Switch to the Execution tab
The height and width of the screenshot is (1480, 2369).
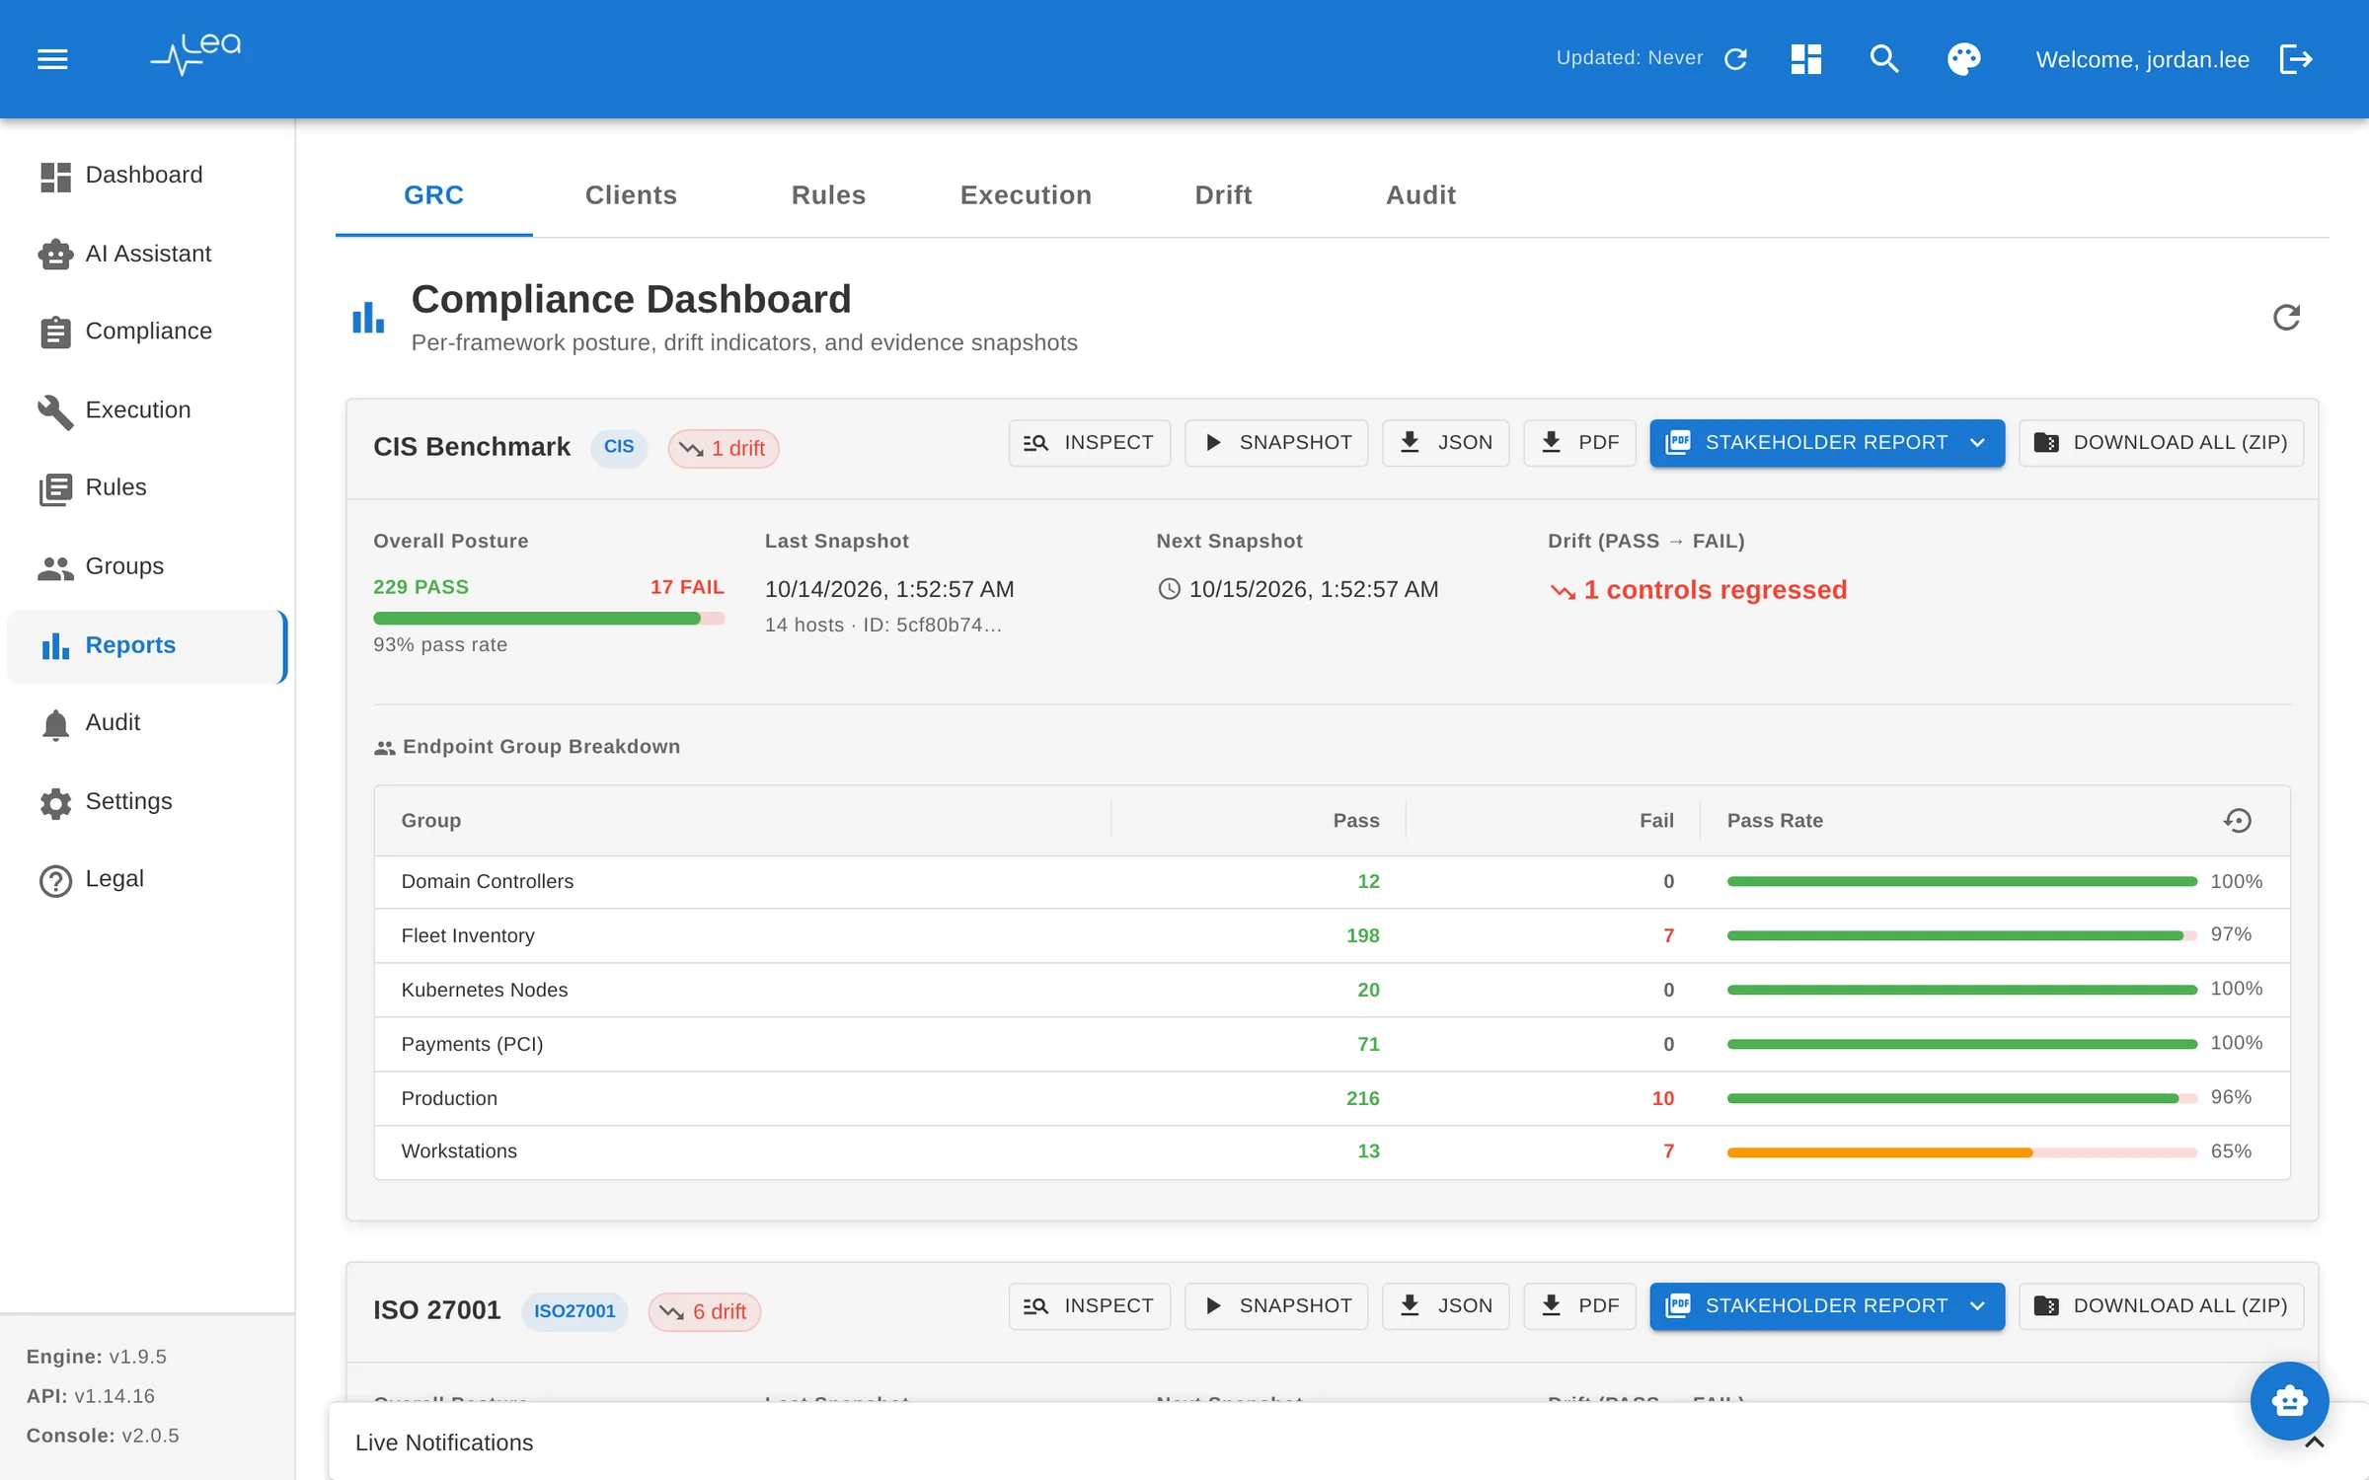pyautogui.click(x=1026, y=195)
